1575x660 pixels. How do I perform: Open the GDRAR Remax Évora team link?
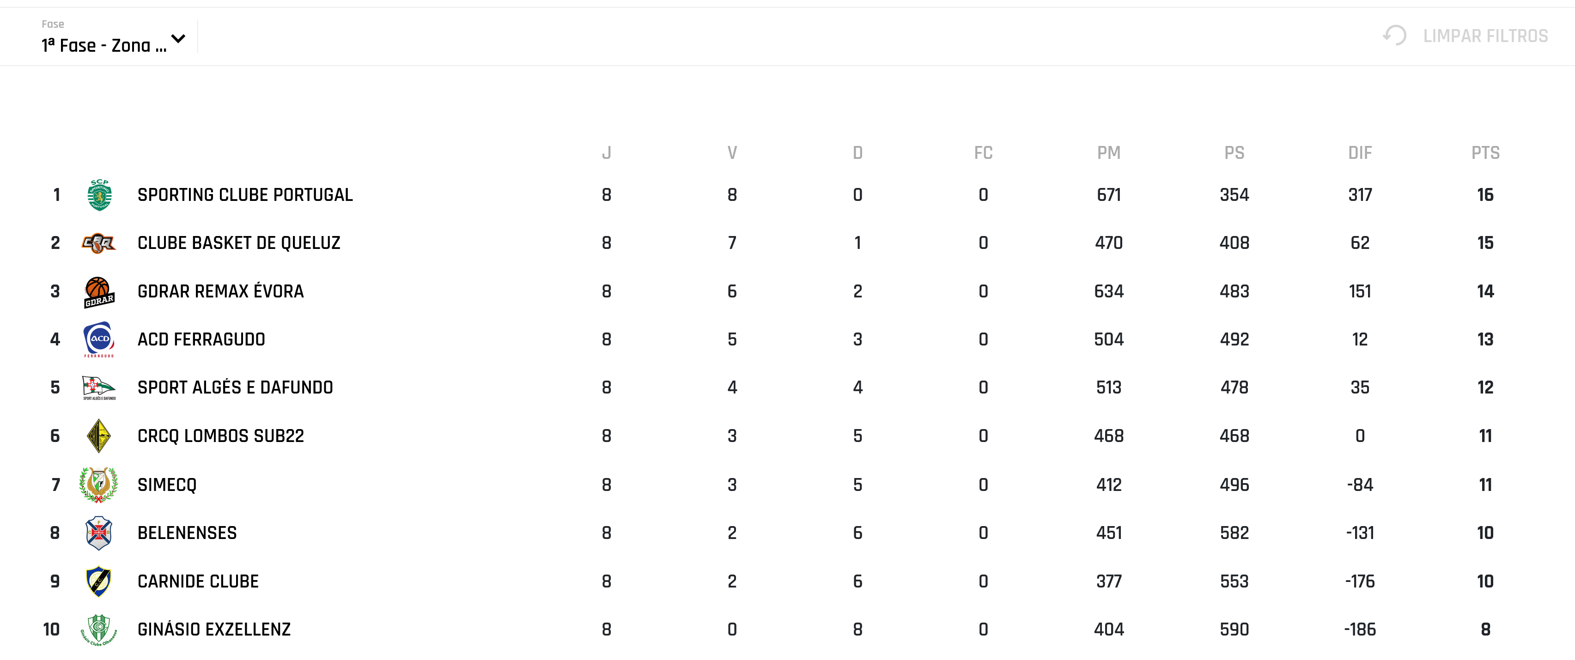click(221, 291)
